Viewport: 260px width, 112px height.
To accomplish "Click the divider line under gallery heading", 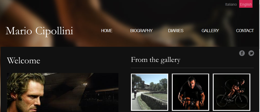I will point(192,68).
